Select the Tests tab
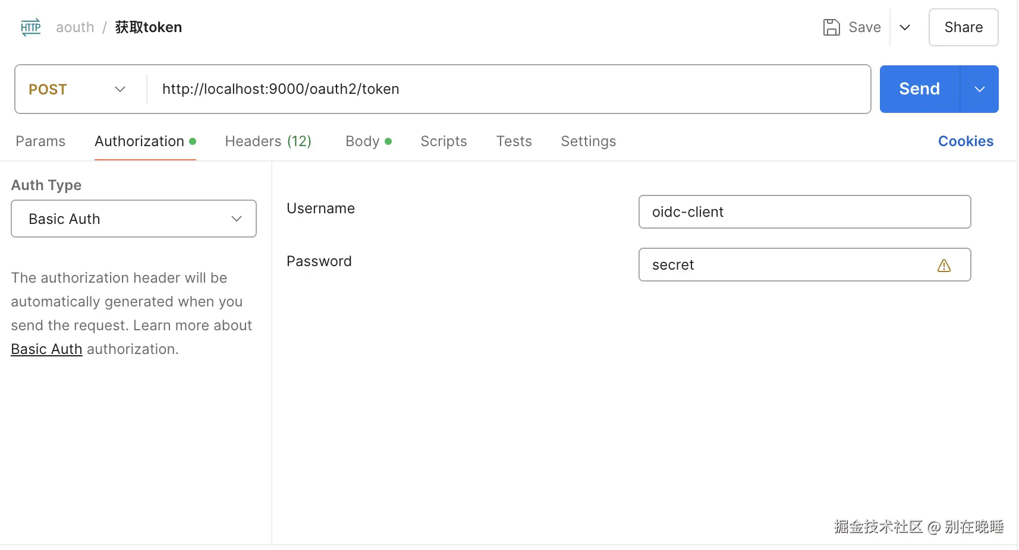1019x550 pixels. (514, 141)
